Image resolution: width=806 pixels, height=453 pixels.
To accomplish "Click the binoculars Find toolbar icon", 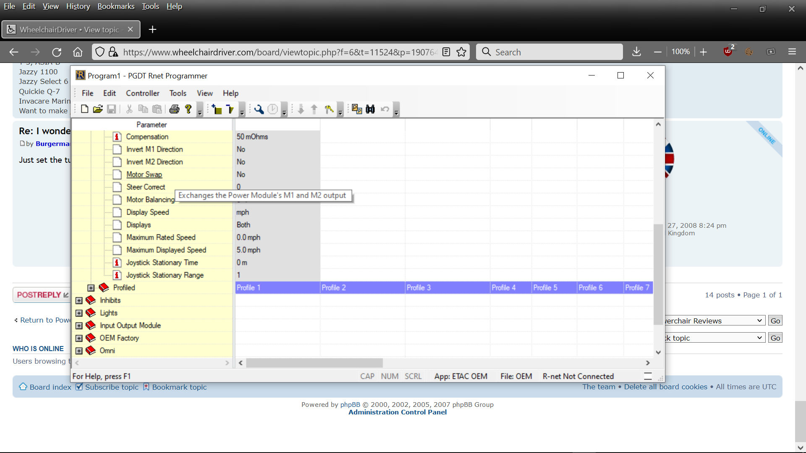I will click(x=370, y=109).
